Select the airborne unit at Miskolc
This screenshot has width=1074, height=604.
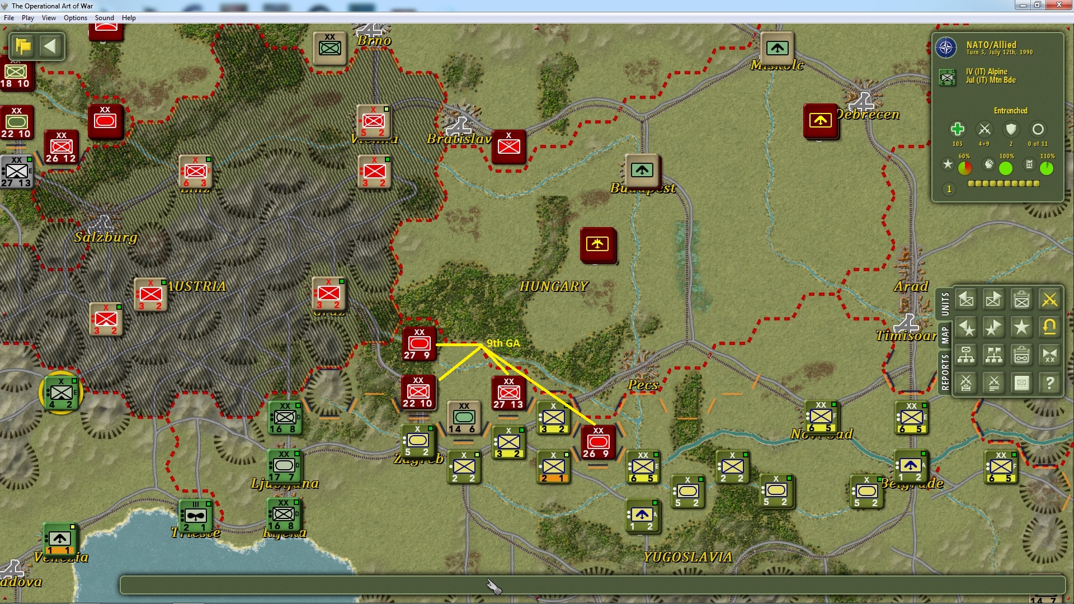pos(777,48)
